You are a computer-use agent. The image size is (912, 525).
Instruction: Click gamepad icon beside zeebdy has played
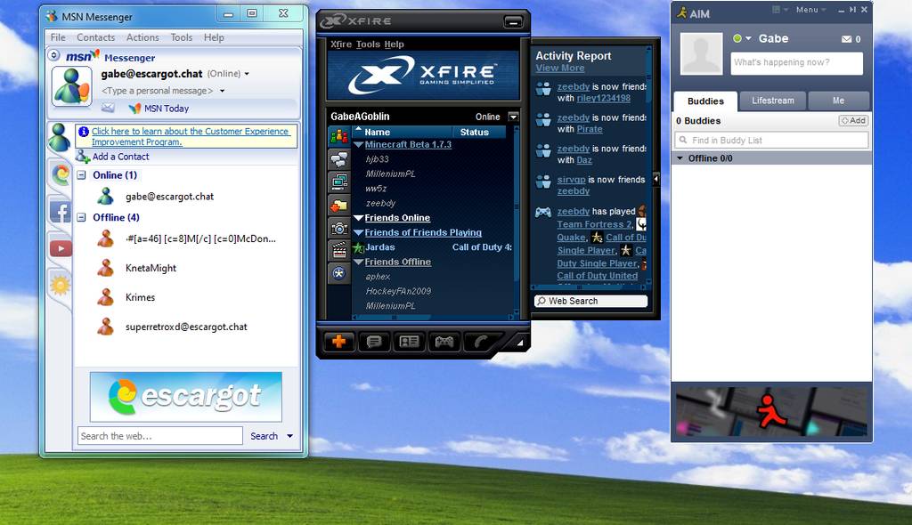coord(542,212)
